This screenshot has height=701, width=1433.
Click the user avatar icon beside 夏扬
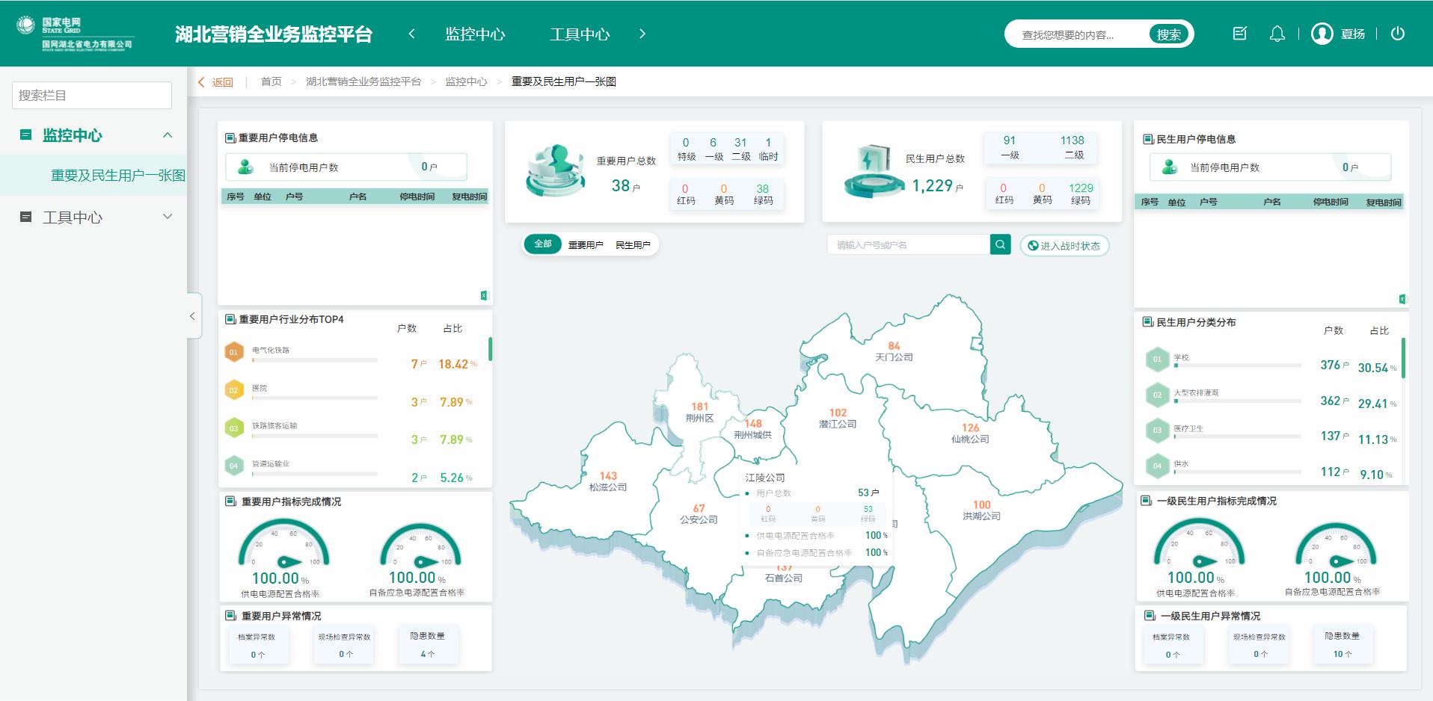(x=1322, y=34)
